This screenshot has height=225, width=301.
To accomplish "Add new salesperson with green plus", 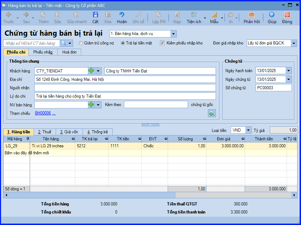I will point(91,105).
